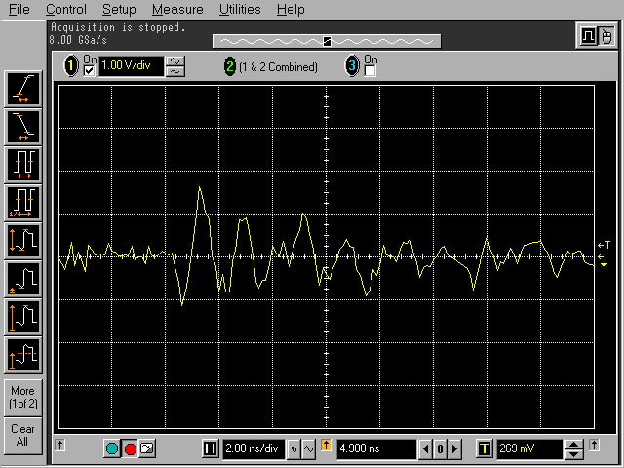Choose the frequency (1/period) measurement icon
624x468 pixels.
coord(23,203)
